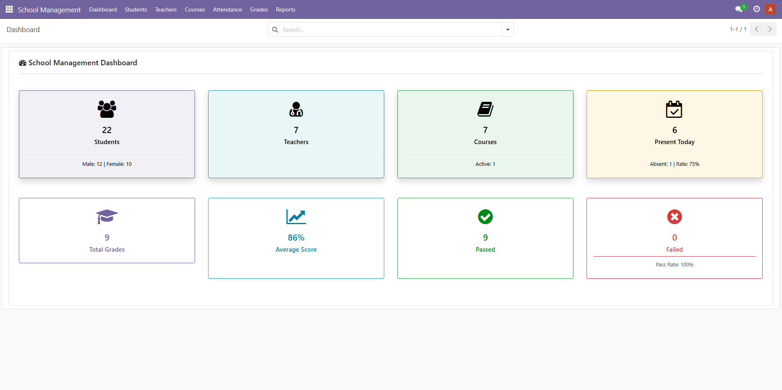Open the Grades menu
Screen dimensions: 782x390
[259, 9]
